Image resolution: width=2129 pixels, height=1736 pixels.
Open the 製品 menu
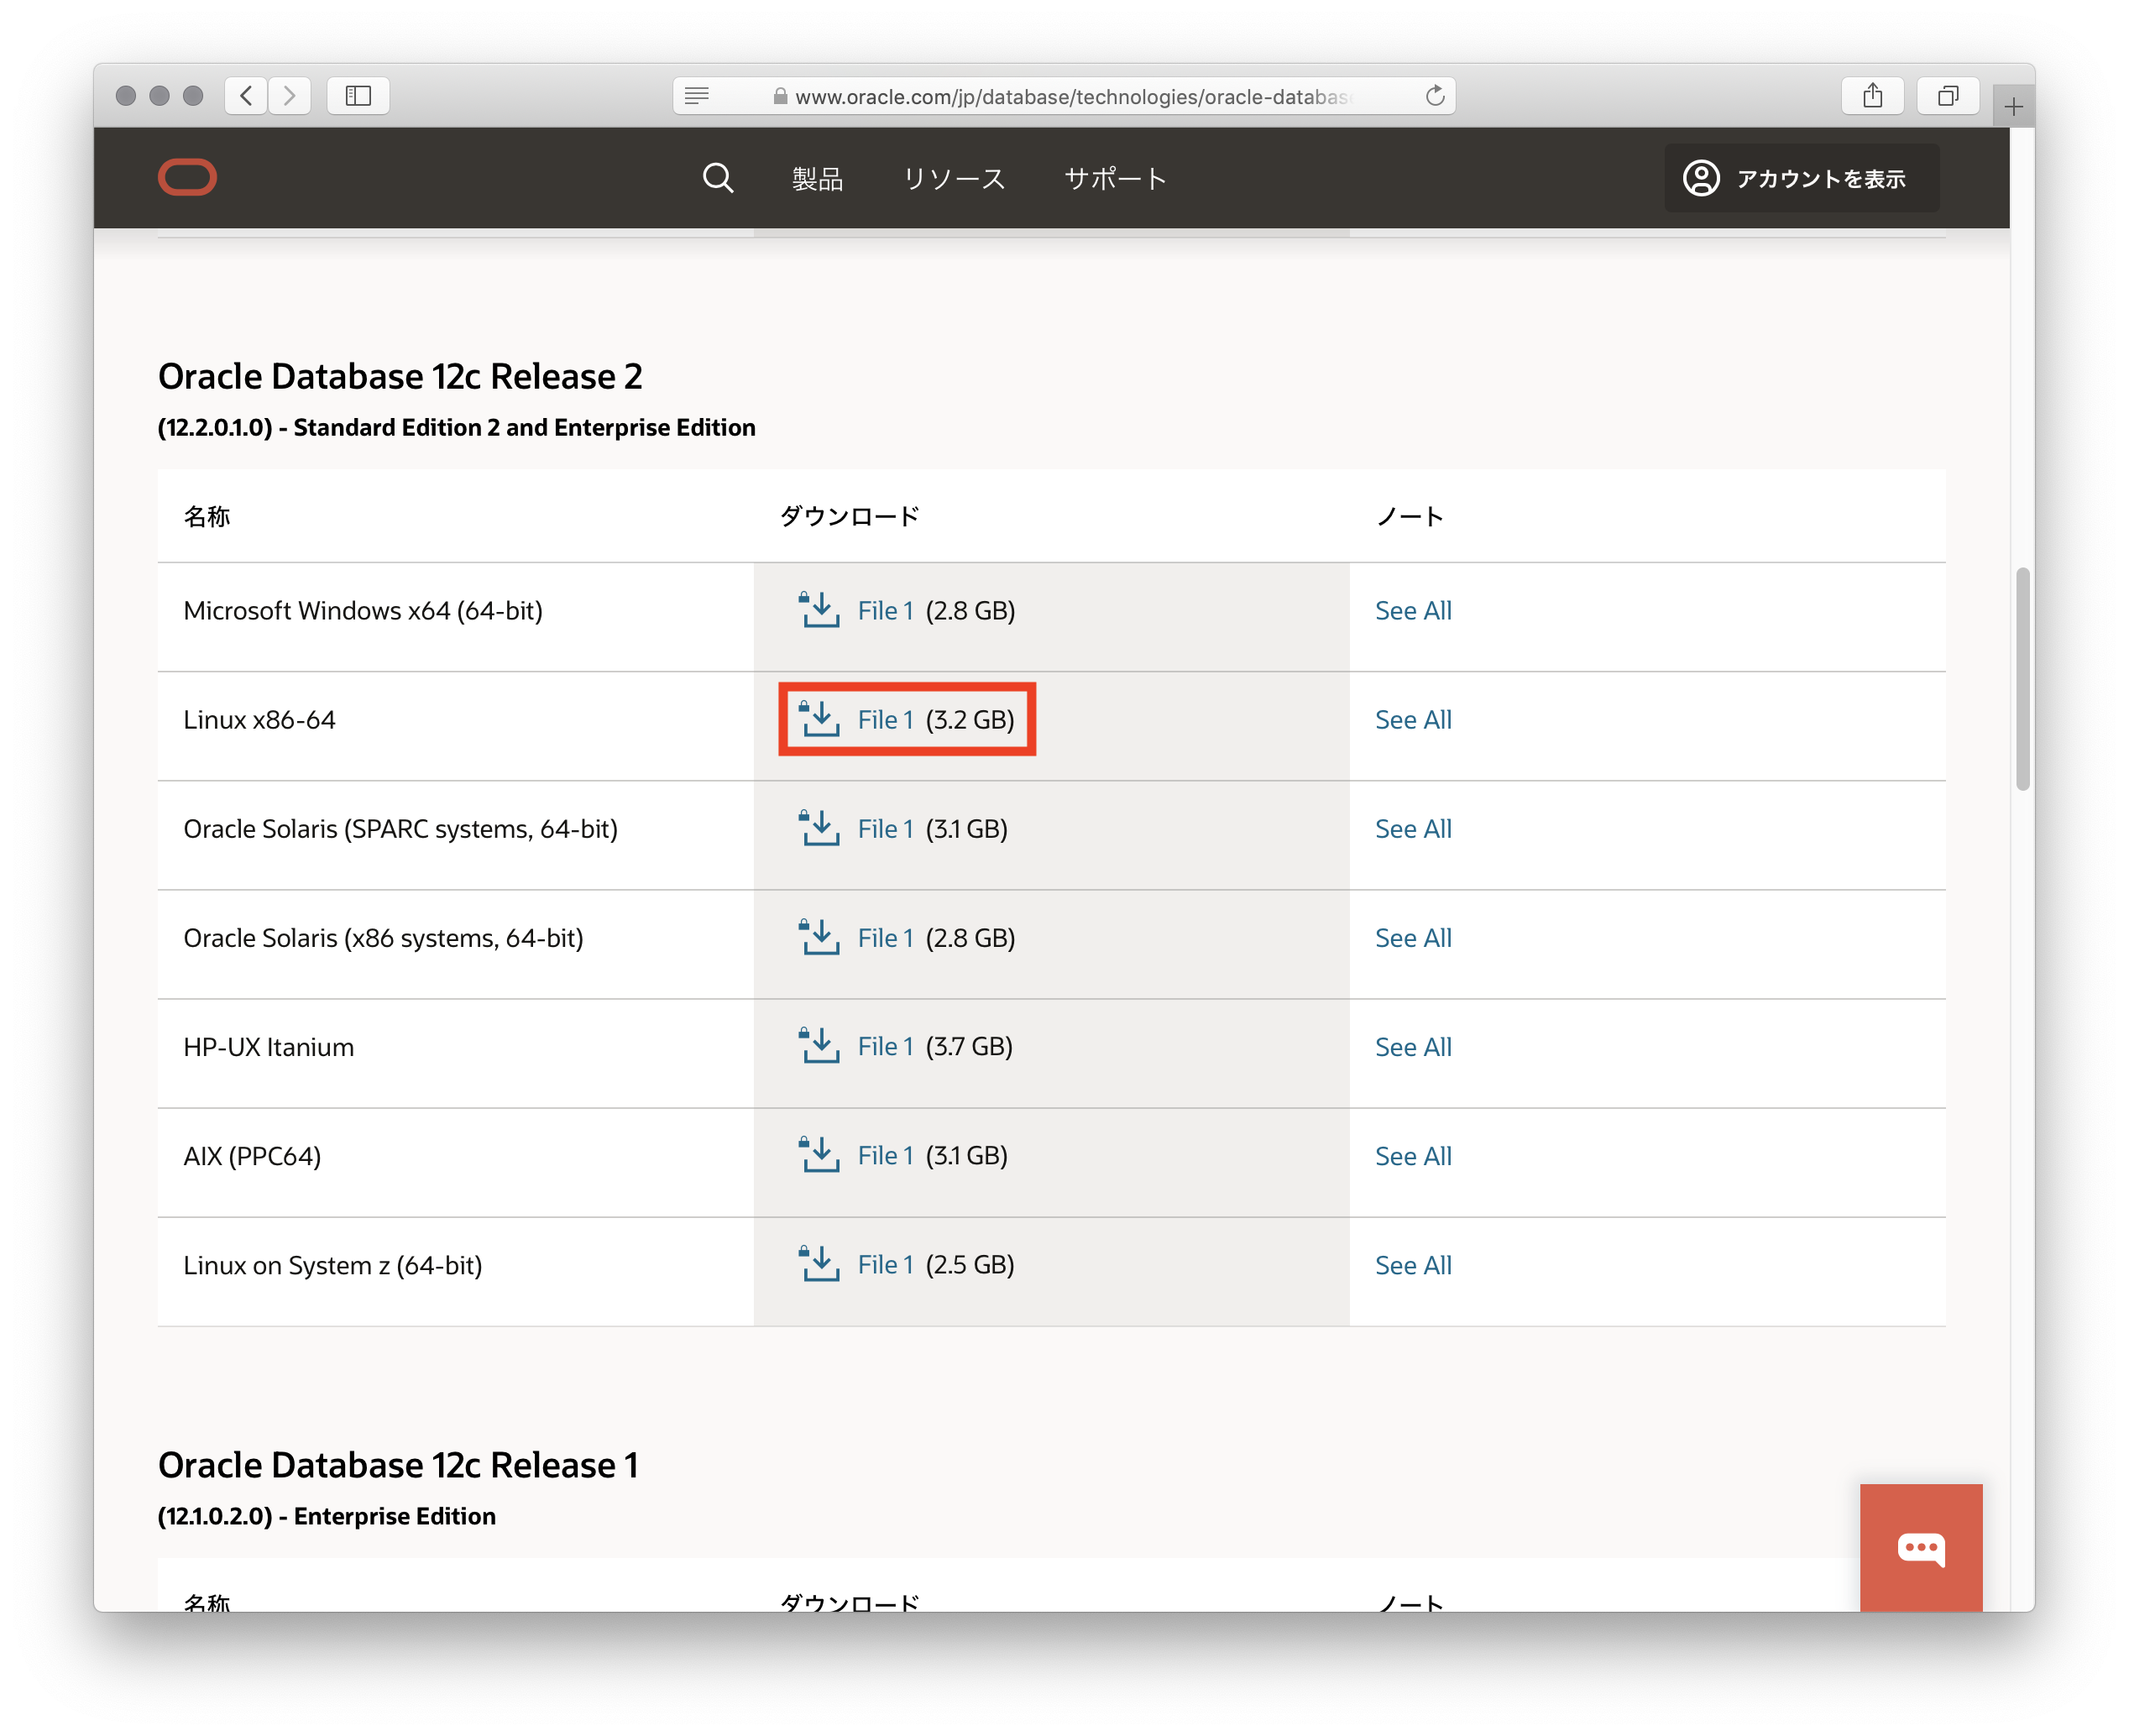coord(817,179)
